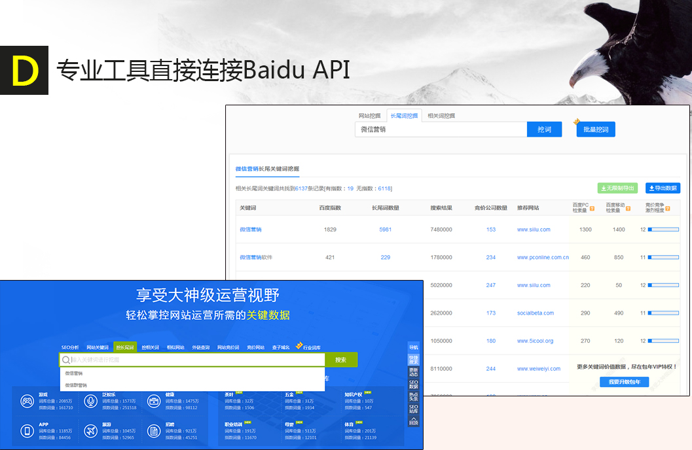692x450 pixels.
Task: Focus the 微信营销 keyword input field
Action: coord(441,130)
